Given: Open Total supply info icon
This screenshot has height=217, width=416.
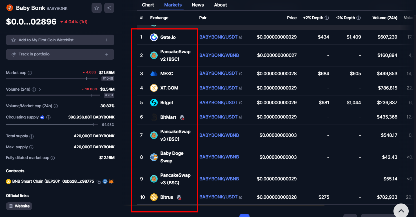Looking at the screenshot, I should pos(32,136).
